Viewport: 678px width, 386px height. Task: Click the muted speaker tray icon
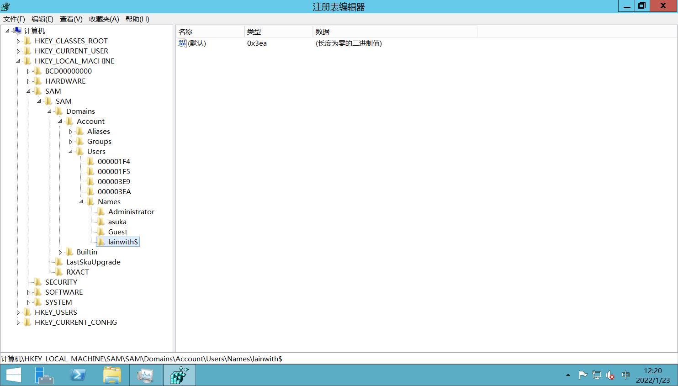pos(610,375)
